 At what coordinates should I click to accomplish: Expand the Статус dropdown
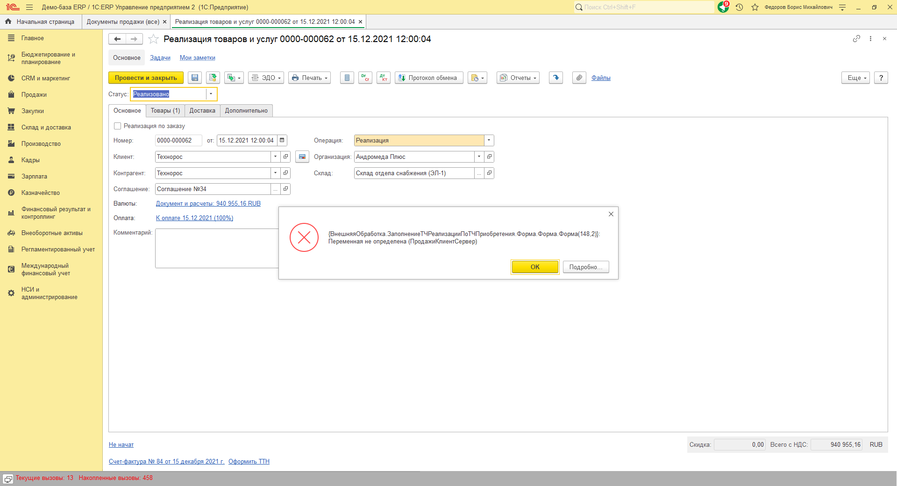[x=211, y=94]
